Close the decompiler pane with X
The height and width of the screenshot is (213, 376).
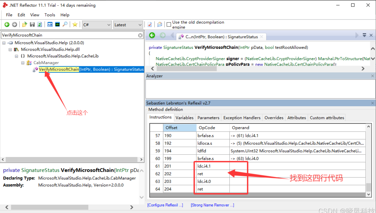371,35
